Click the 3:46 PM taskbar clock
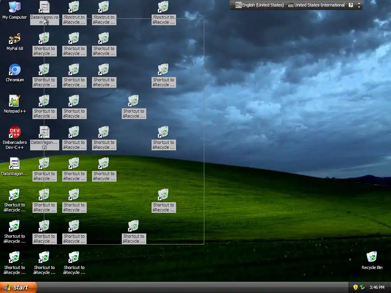This screenshot has width=391, height=293. 377,287
